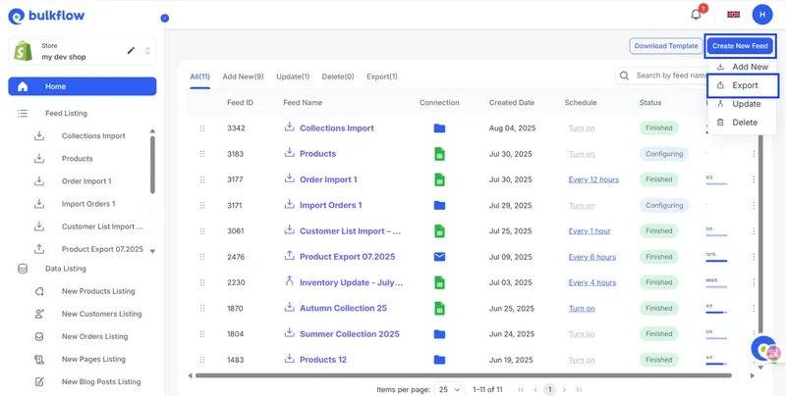Select Delete from the feed menu
This screenshot has width=786, height=396.
click(x=743, y=123)
